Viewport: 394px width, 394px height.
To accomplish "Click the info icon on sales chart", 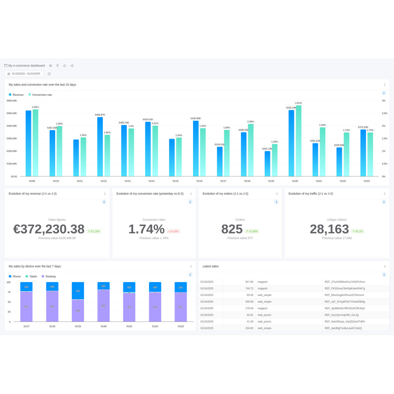I will (384, 93).
